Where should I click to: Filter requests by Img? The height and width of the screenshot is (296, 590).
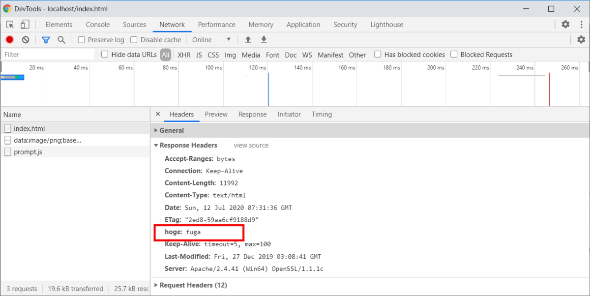pos(230,55)
